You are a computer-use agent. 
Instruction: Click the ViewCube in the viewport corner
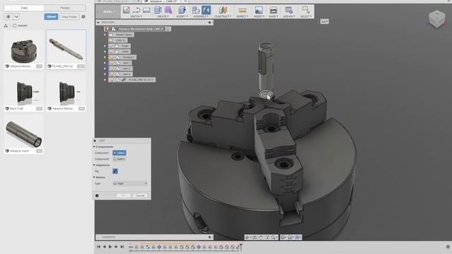[x=436, y=19]
